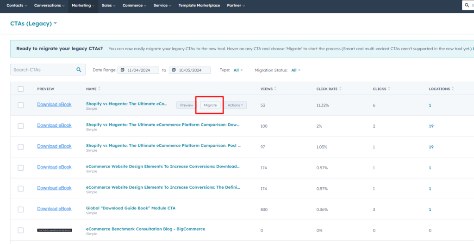This screenshot has width=474, height=244.
Task: Click Download eBook preview in 830-views row
Action: pos(55,209)
